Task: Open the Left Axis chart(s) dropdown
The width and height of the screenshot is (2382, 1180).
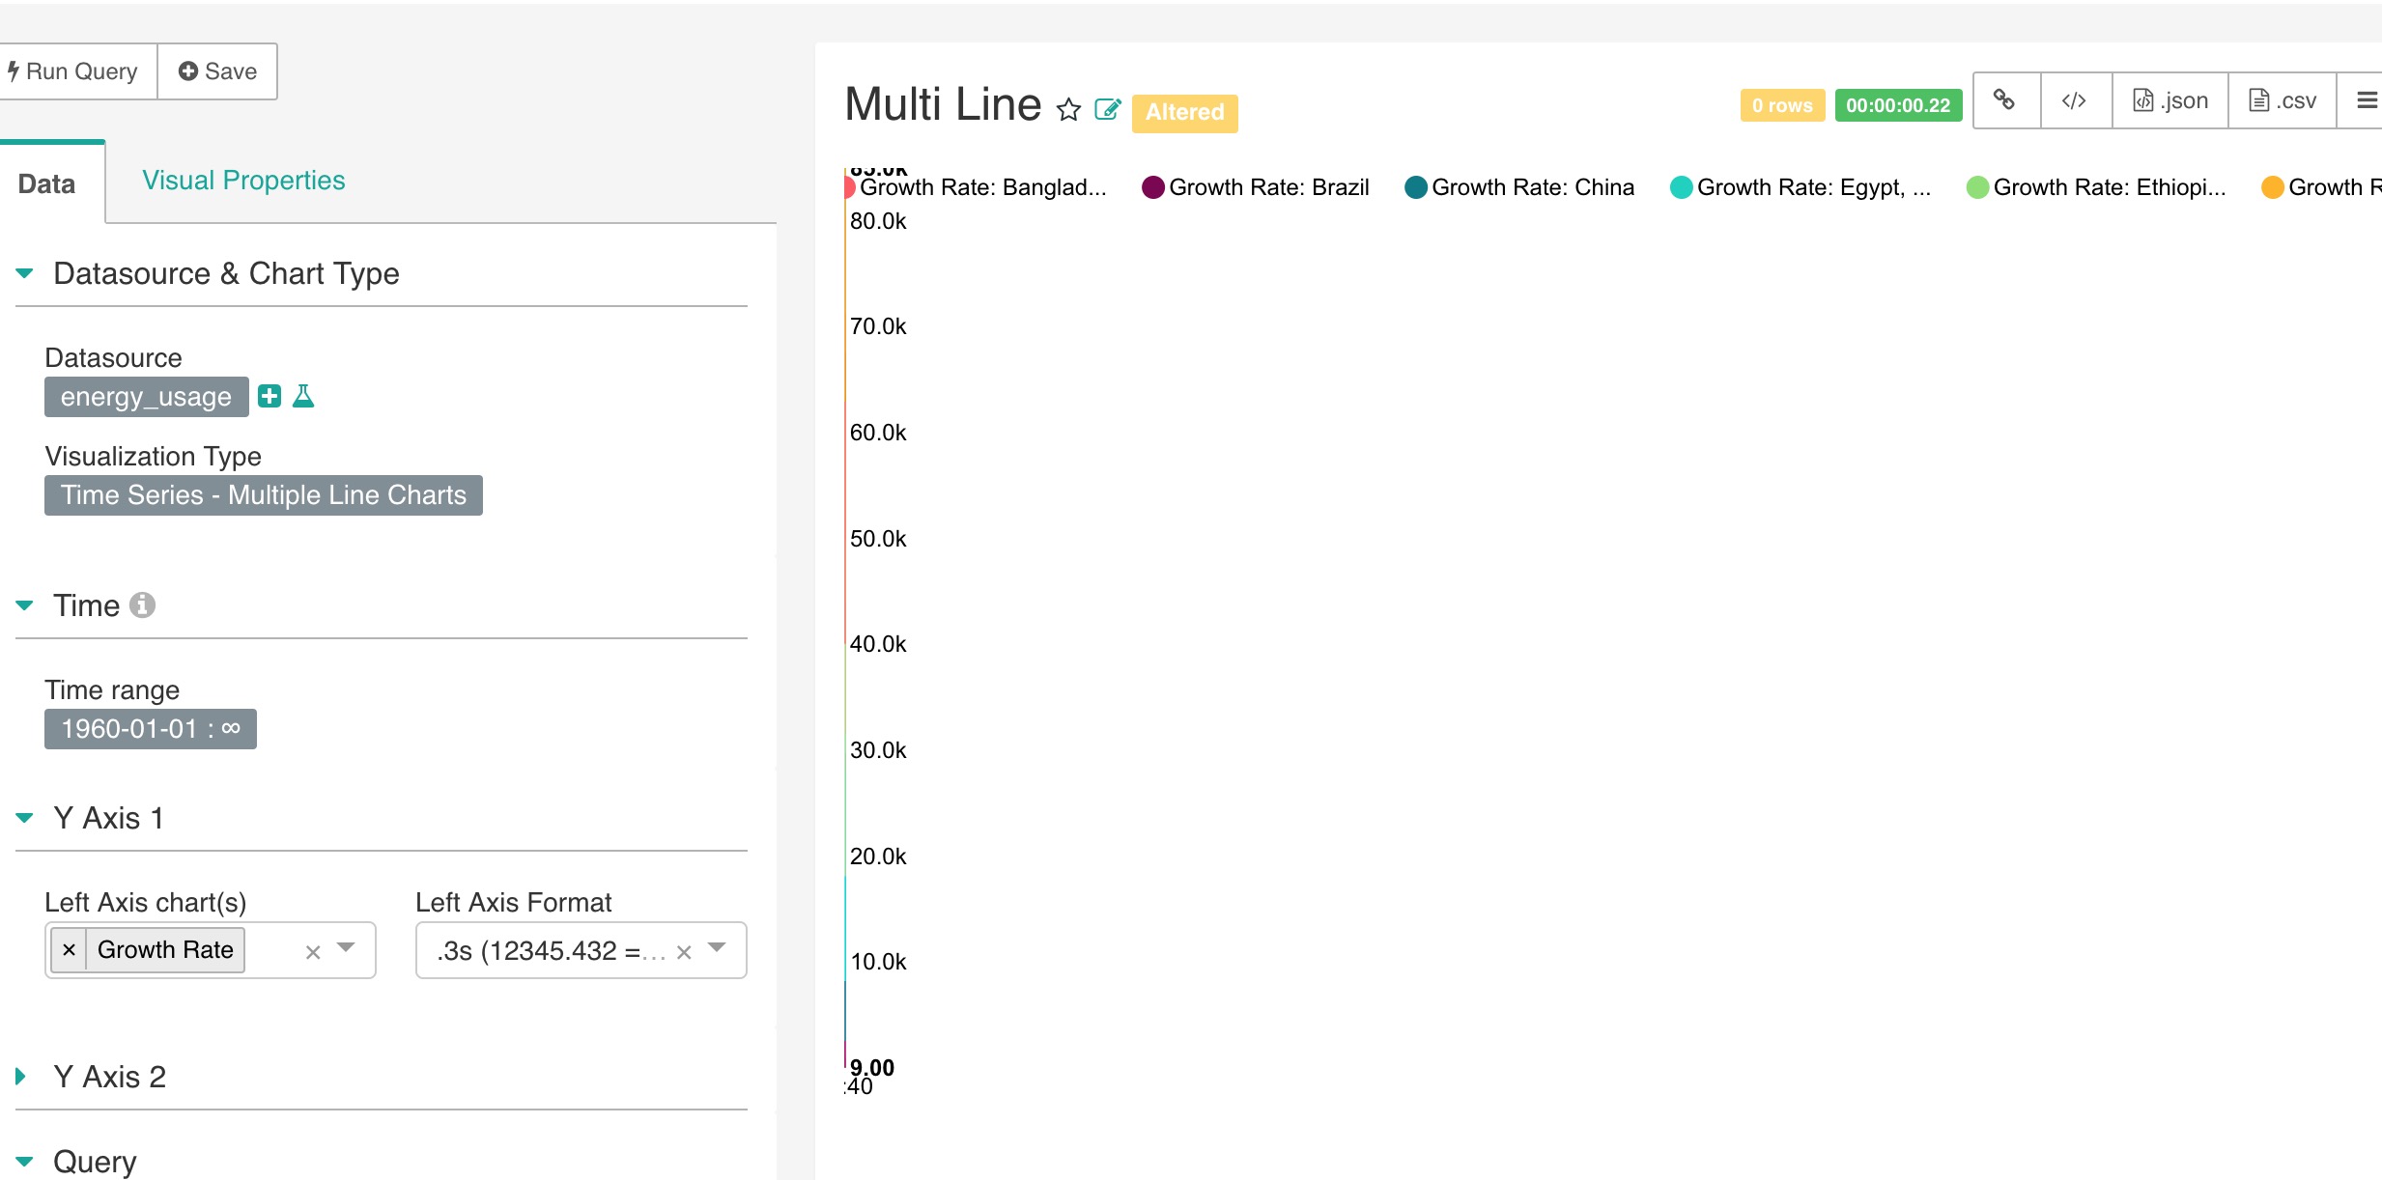Action: click(345, 950)
